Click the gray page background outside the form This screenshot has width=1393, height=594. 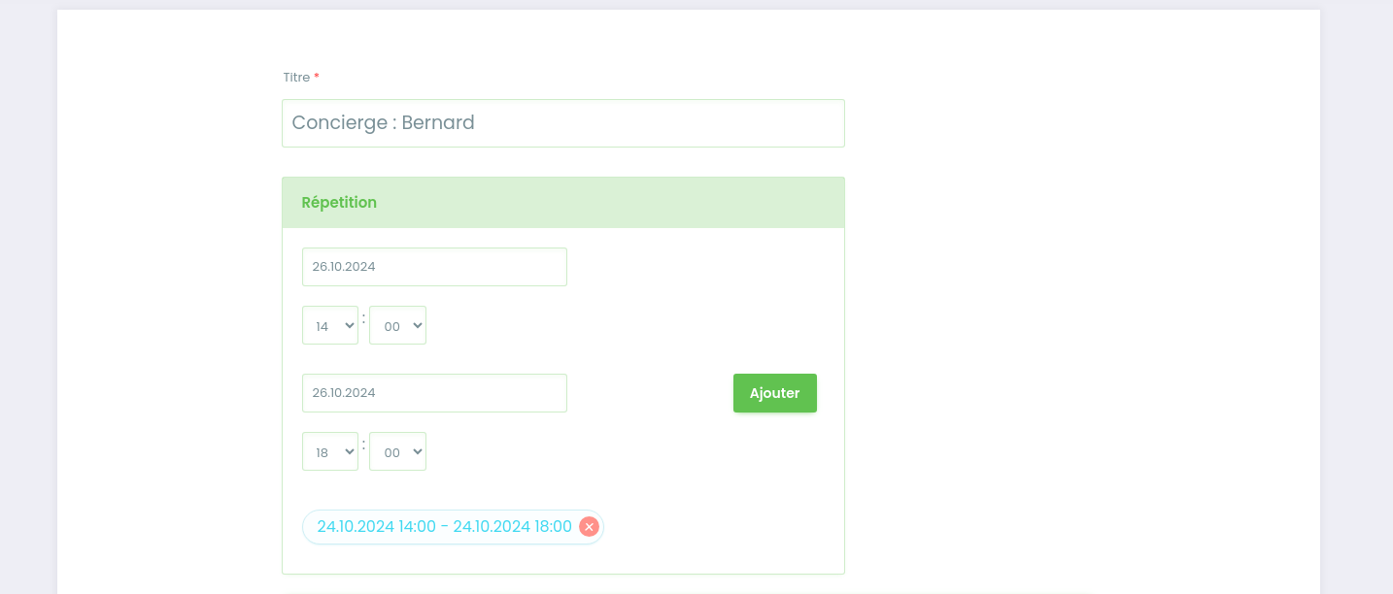click(x=1356, y=291)
